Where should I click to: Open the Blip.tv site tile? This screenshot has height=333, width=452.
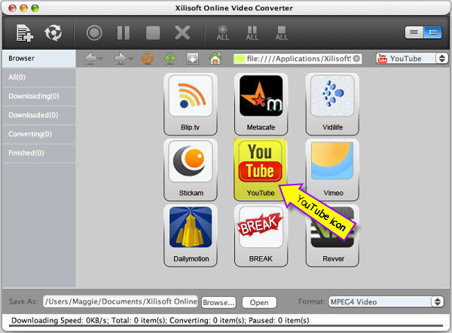coord(191,104)
